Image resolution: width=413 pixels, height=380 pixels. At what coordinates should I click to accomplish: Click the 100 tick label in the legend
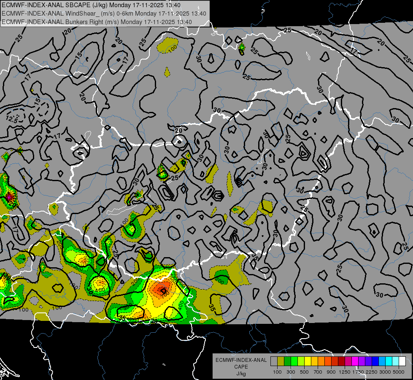(x=277, y=372)
